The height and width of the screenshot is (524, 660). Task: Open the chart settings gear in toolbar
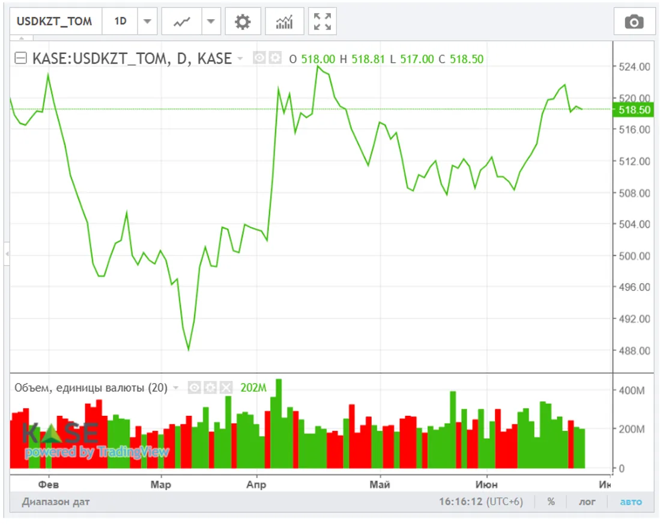pyautogui.click(x=242, y=22)
